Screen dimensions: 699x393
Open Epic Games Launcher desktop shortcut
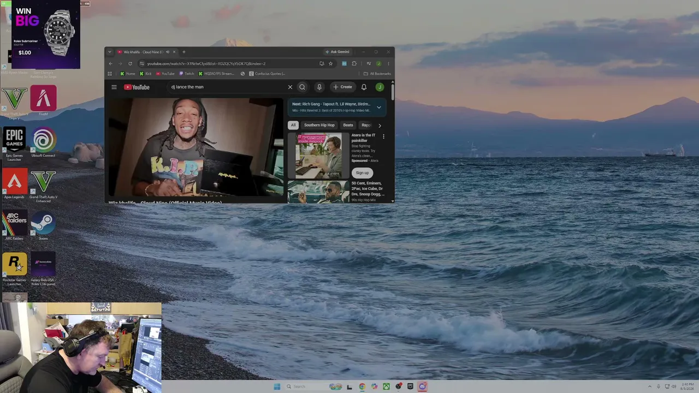click(15, 144)
